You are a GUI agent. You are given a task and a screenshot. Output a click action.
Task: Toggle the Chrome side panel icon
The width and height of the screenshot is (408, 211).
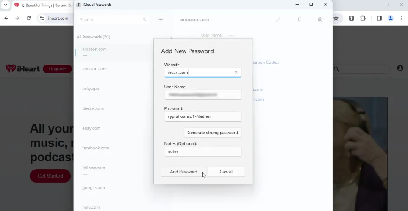379,18
